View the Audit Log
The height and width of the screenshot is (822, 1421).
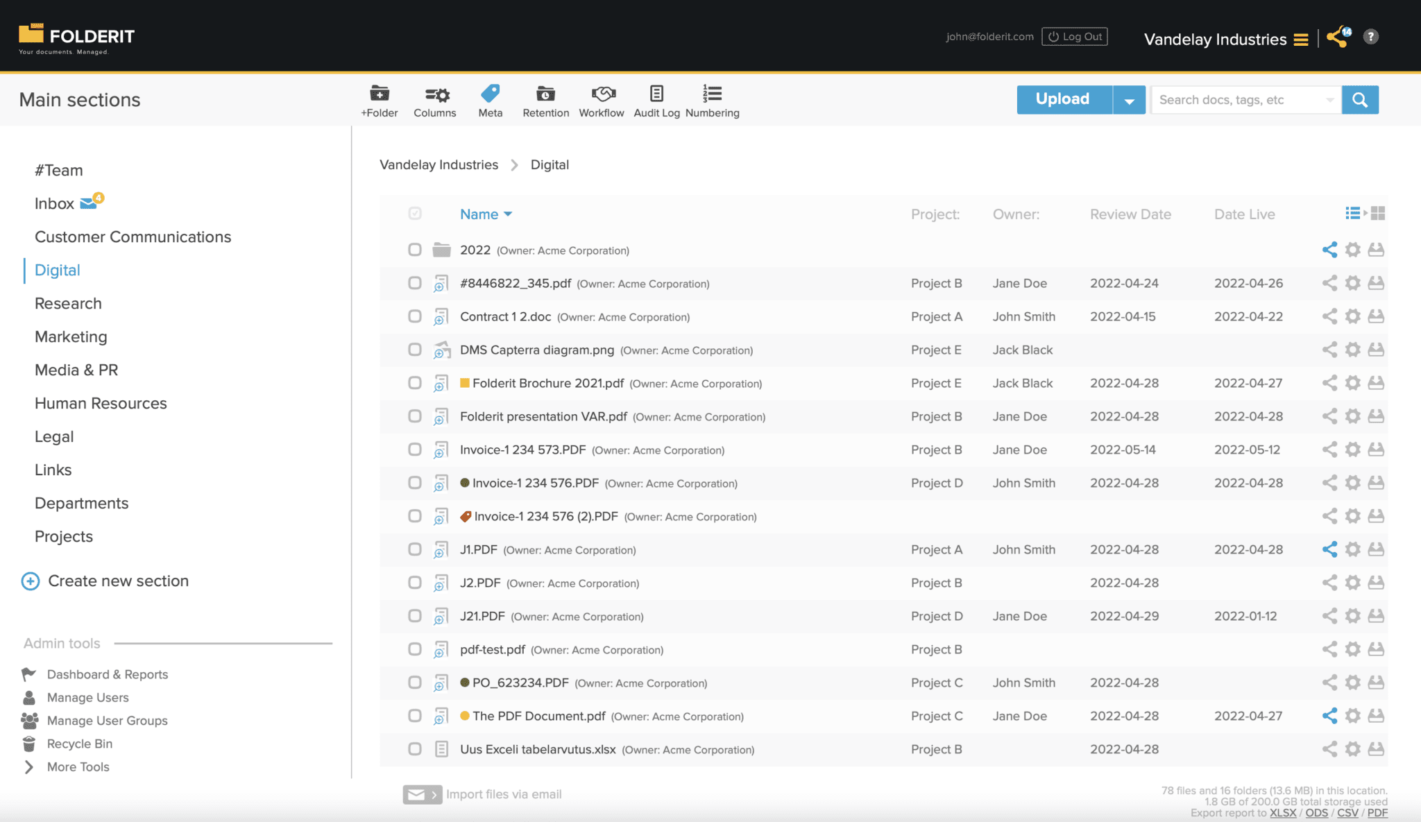point(655,100)
